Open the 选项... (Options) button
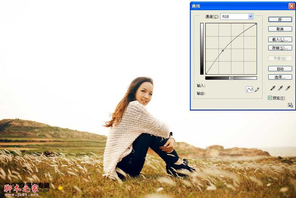Viewport: 296px width, 198px height. 280,77
